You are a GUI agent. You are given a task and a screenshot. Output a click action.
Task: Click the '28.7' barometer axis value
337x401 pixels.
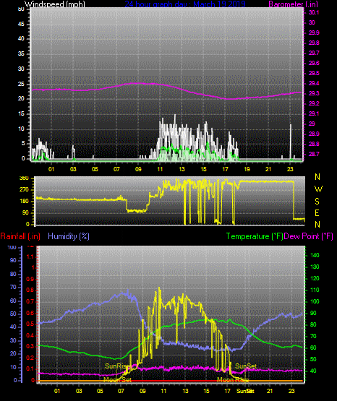coord(314,154)
